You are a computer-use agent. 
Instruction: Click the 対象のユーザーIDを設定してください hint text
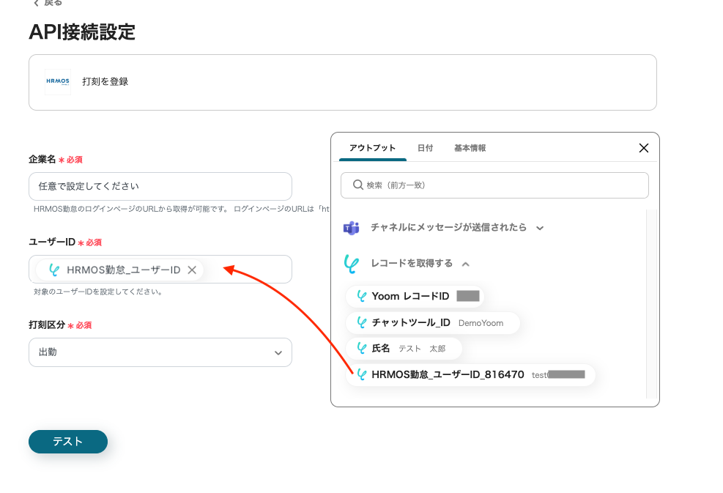coord(97,292)
